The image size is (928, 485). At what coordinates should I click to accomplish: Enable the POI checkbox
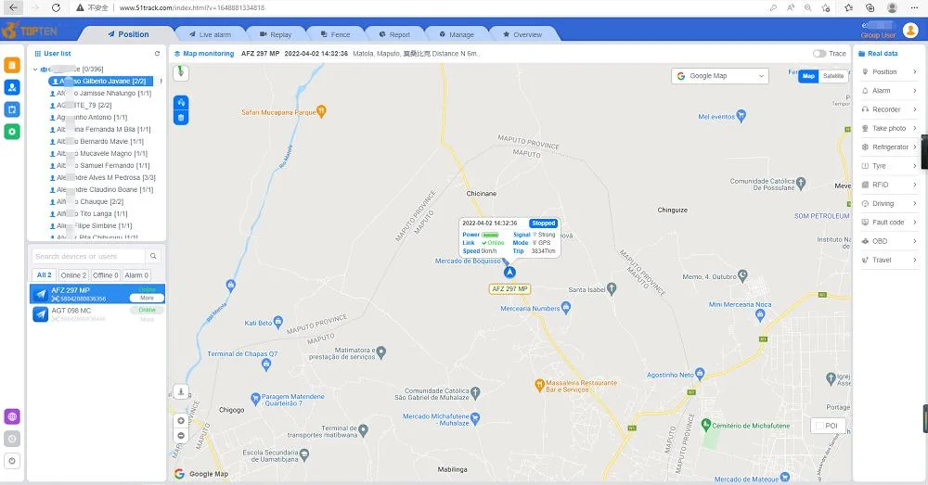click(819, 426)
